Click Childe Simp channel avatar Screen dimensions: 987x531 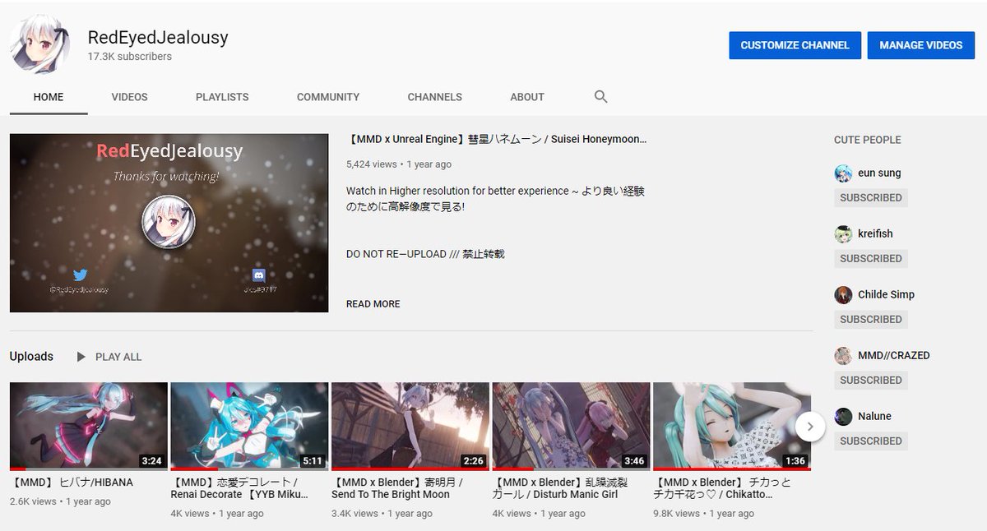[x=843, y=295]
